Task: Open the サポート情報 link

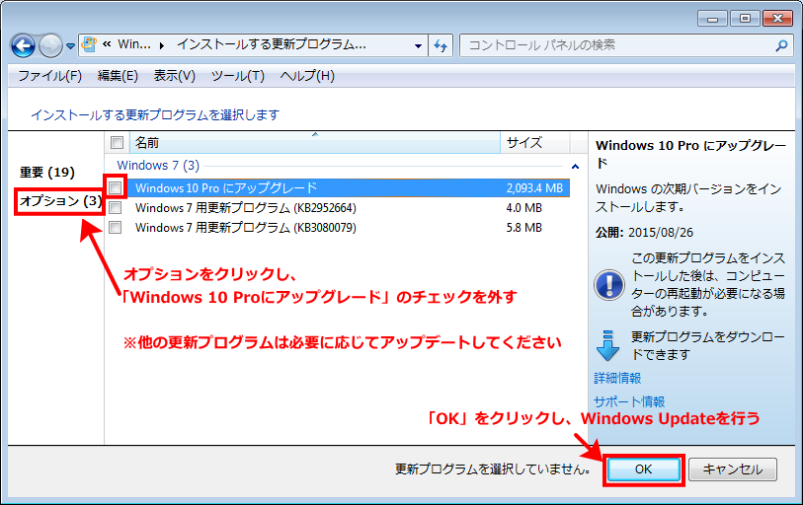Action: 629,401
